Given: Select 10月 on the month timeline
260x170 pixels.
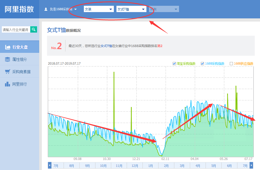Looking at the screenshot, I should (x=103, y=166).
